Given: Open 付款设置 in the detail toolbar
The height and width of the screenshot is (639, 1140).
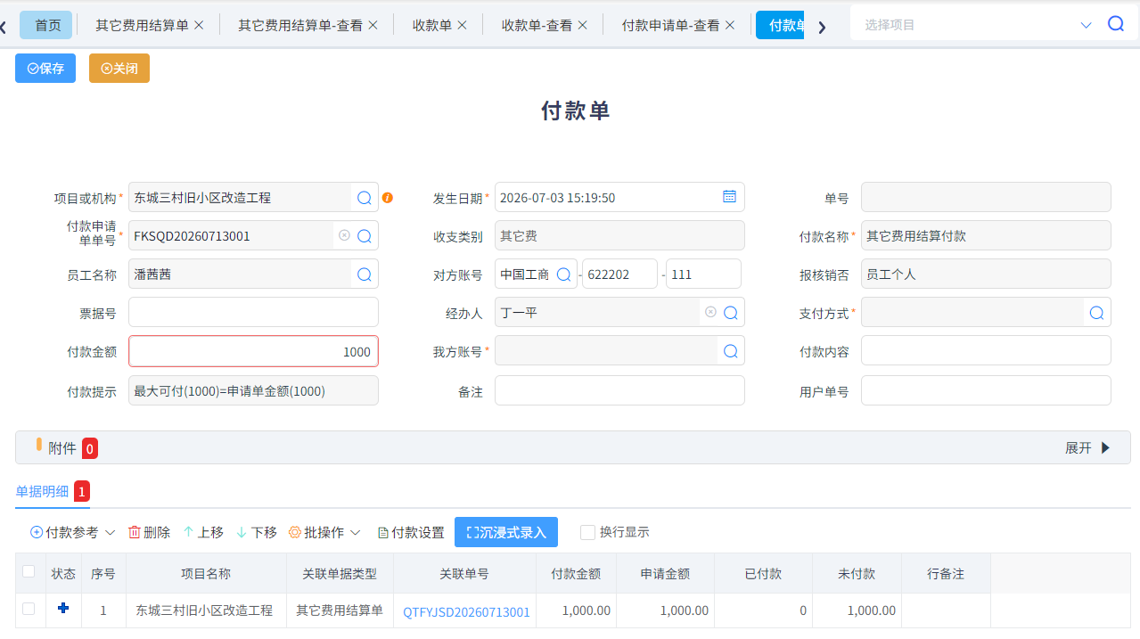Looking at the screenshot, I should [x=411, y=532].
